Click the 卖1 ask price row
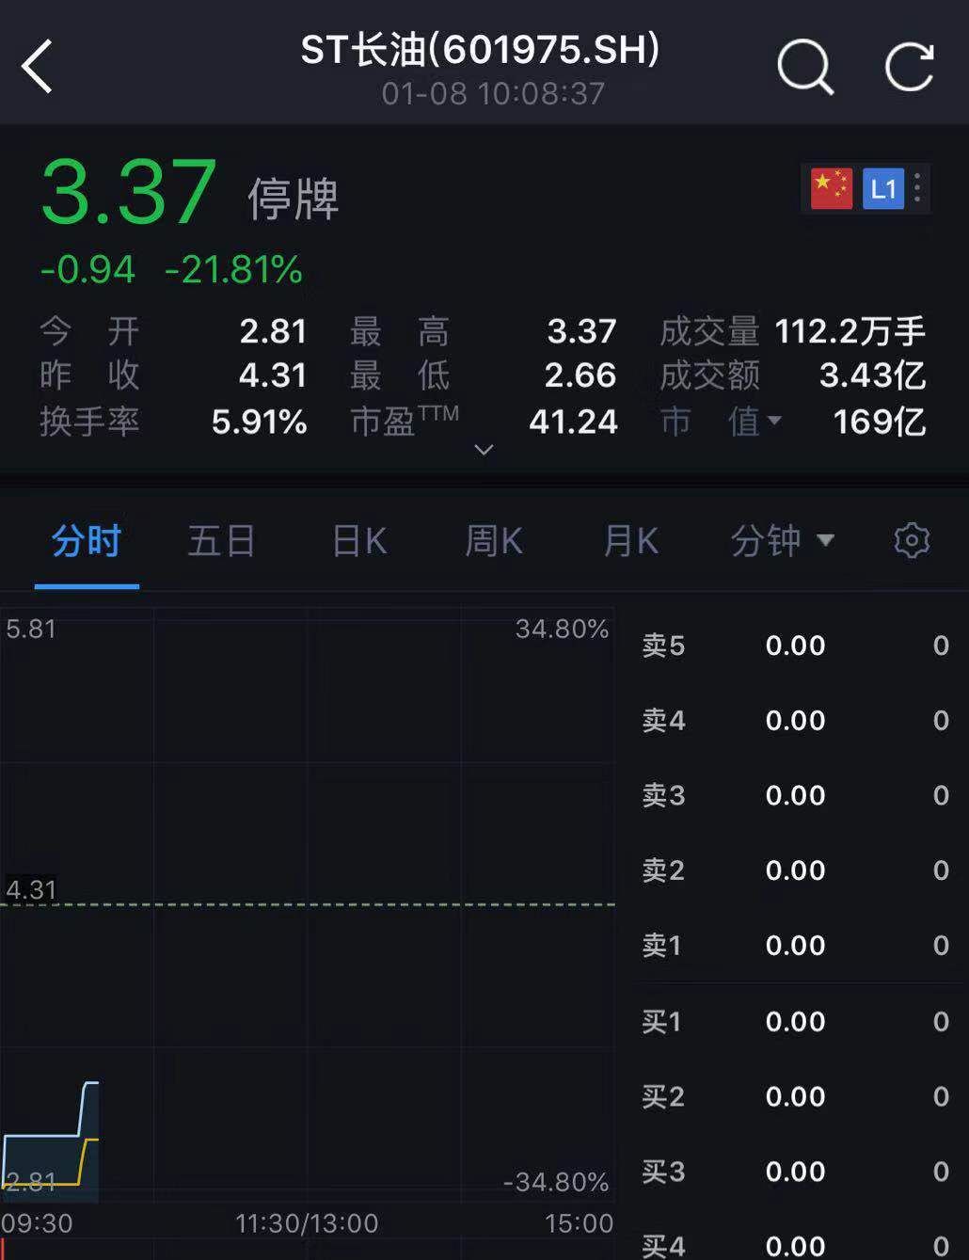Screen dimensions: 969x1260 point(795,946)
